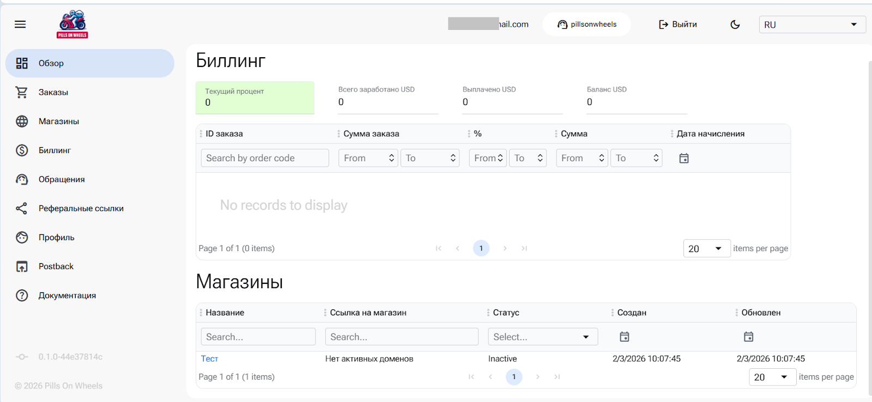The image size is (872, 402).
Task: Click the Обращения headset icon
Action: coord(22,179)
